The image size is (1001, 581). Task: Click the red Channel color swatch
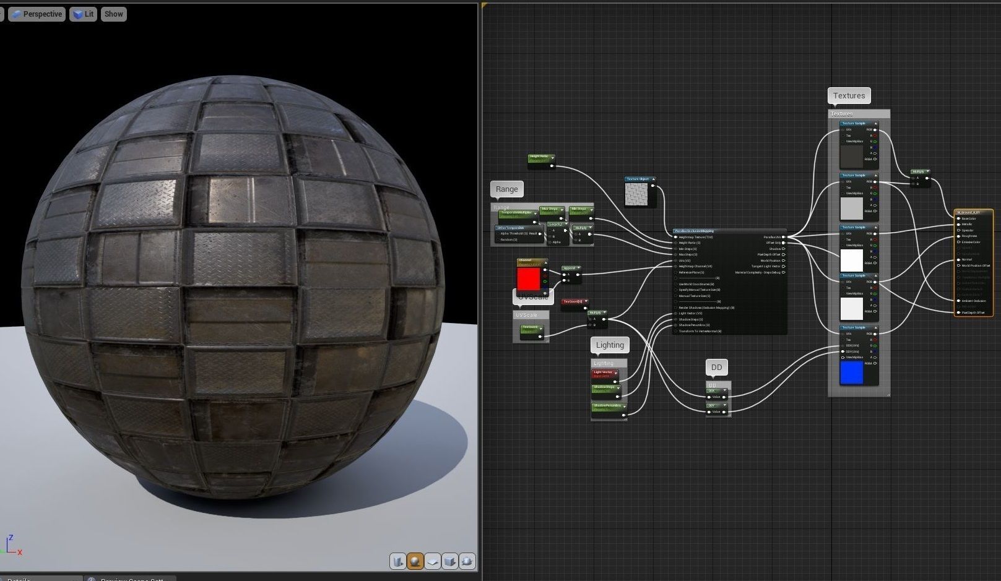click(529, 279)
